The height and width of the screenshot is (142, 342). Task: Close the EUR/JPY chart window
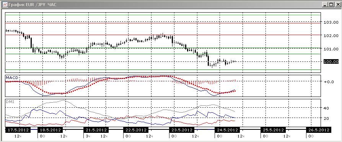click(337, 4)
